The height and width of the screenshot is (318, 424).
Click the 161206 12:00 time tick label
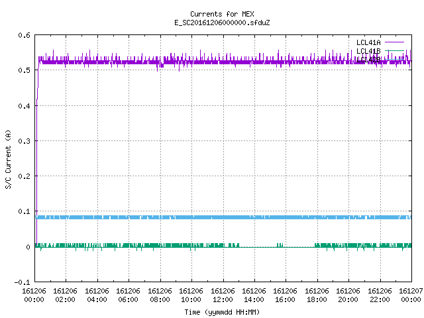coord(223,295)
